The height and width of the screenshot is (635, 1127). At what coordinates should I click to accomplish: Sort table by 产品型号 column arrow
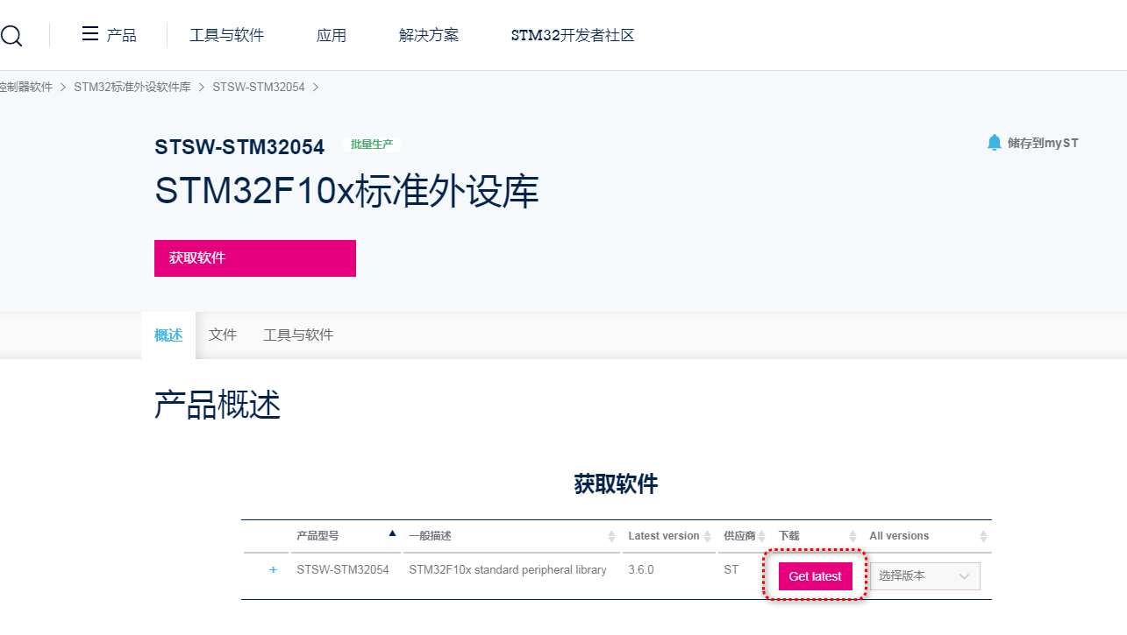[x=392, y=533]
